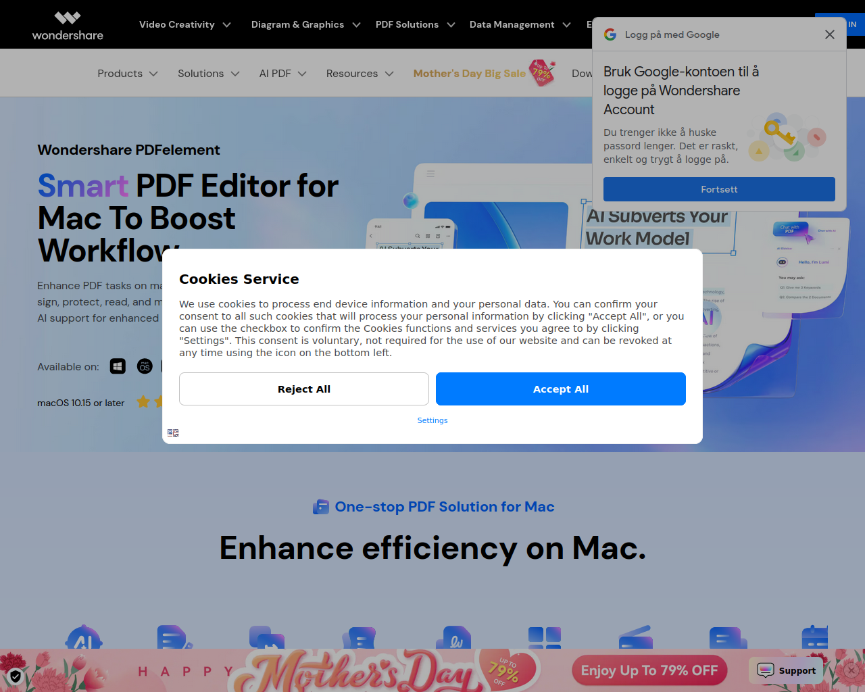Click Fortsett in Google sign-in popup

pos(719,189)
